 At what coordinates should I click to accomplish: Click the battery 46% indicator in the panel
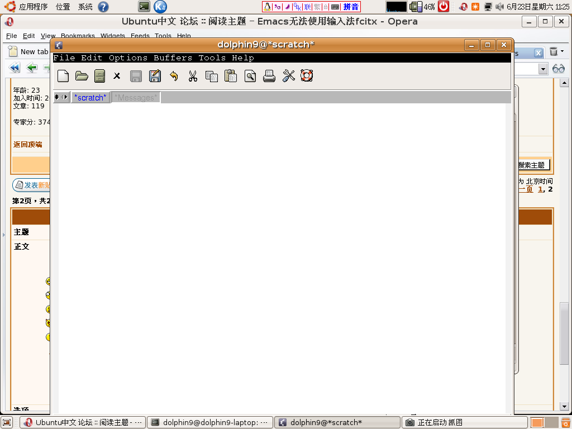click(422, 7)
